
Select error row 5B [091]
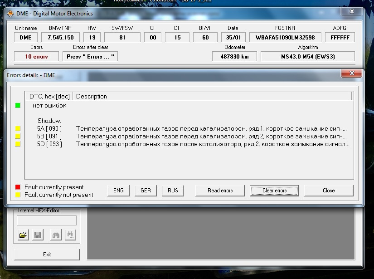pos(189,136)
